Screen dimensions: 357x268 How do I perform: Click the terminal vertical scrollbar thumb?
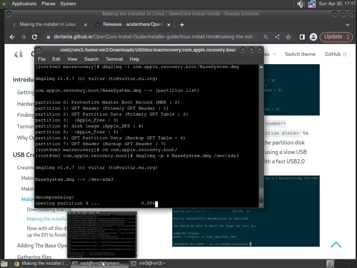coord(261,195)
